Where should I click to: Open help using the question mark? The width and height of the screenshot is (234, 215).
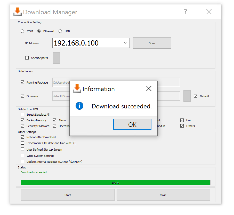pyautogui.click(x=185, y=12)
